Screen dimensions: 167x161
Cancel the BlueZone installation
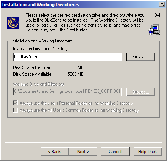[115, 152]
